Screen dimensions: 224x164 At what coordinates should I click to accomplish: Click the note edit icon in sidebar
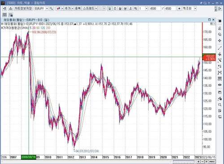(x=220, y=111)
